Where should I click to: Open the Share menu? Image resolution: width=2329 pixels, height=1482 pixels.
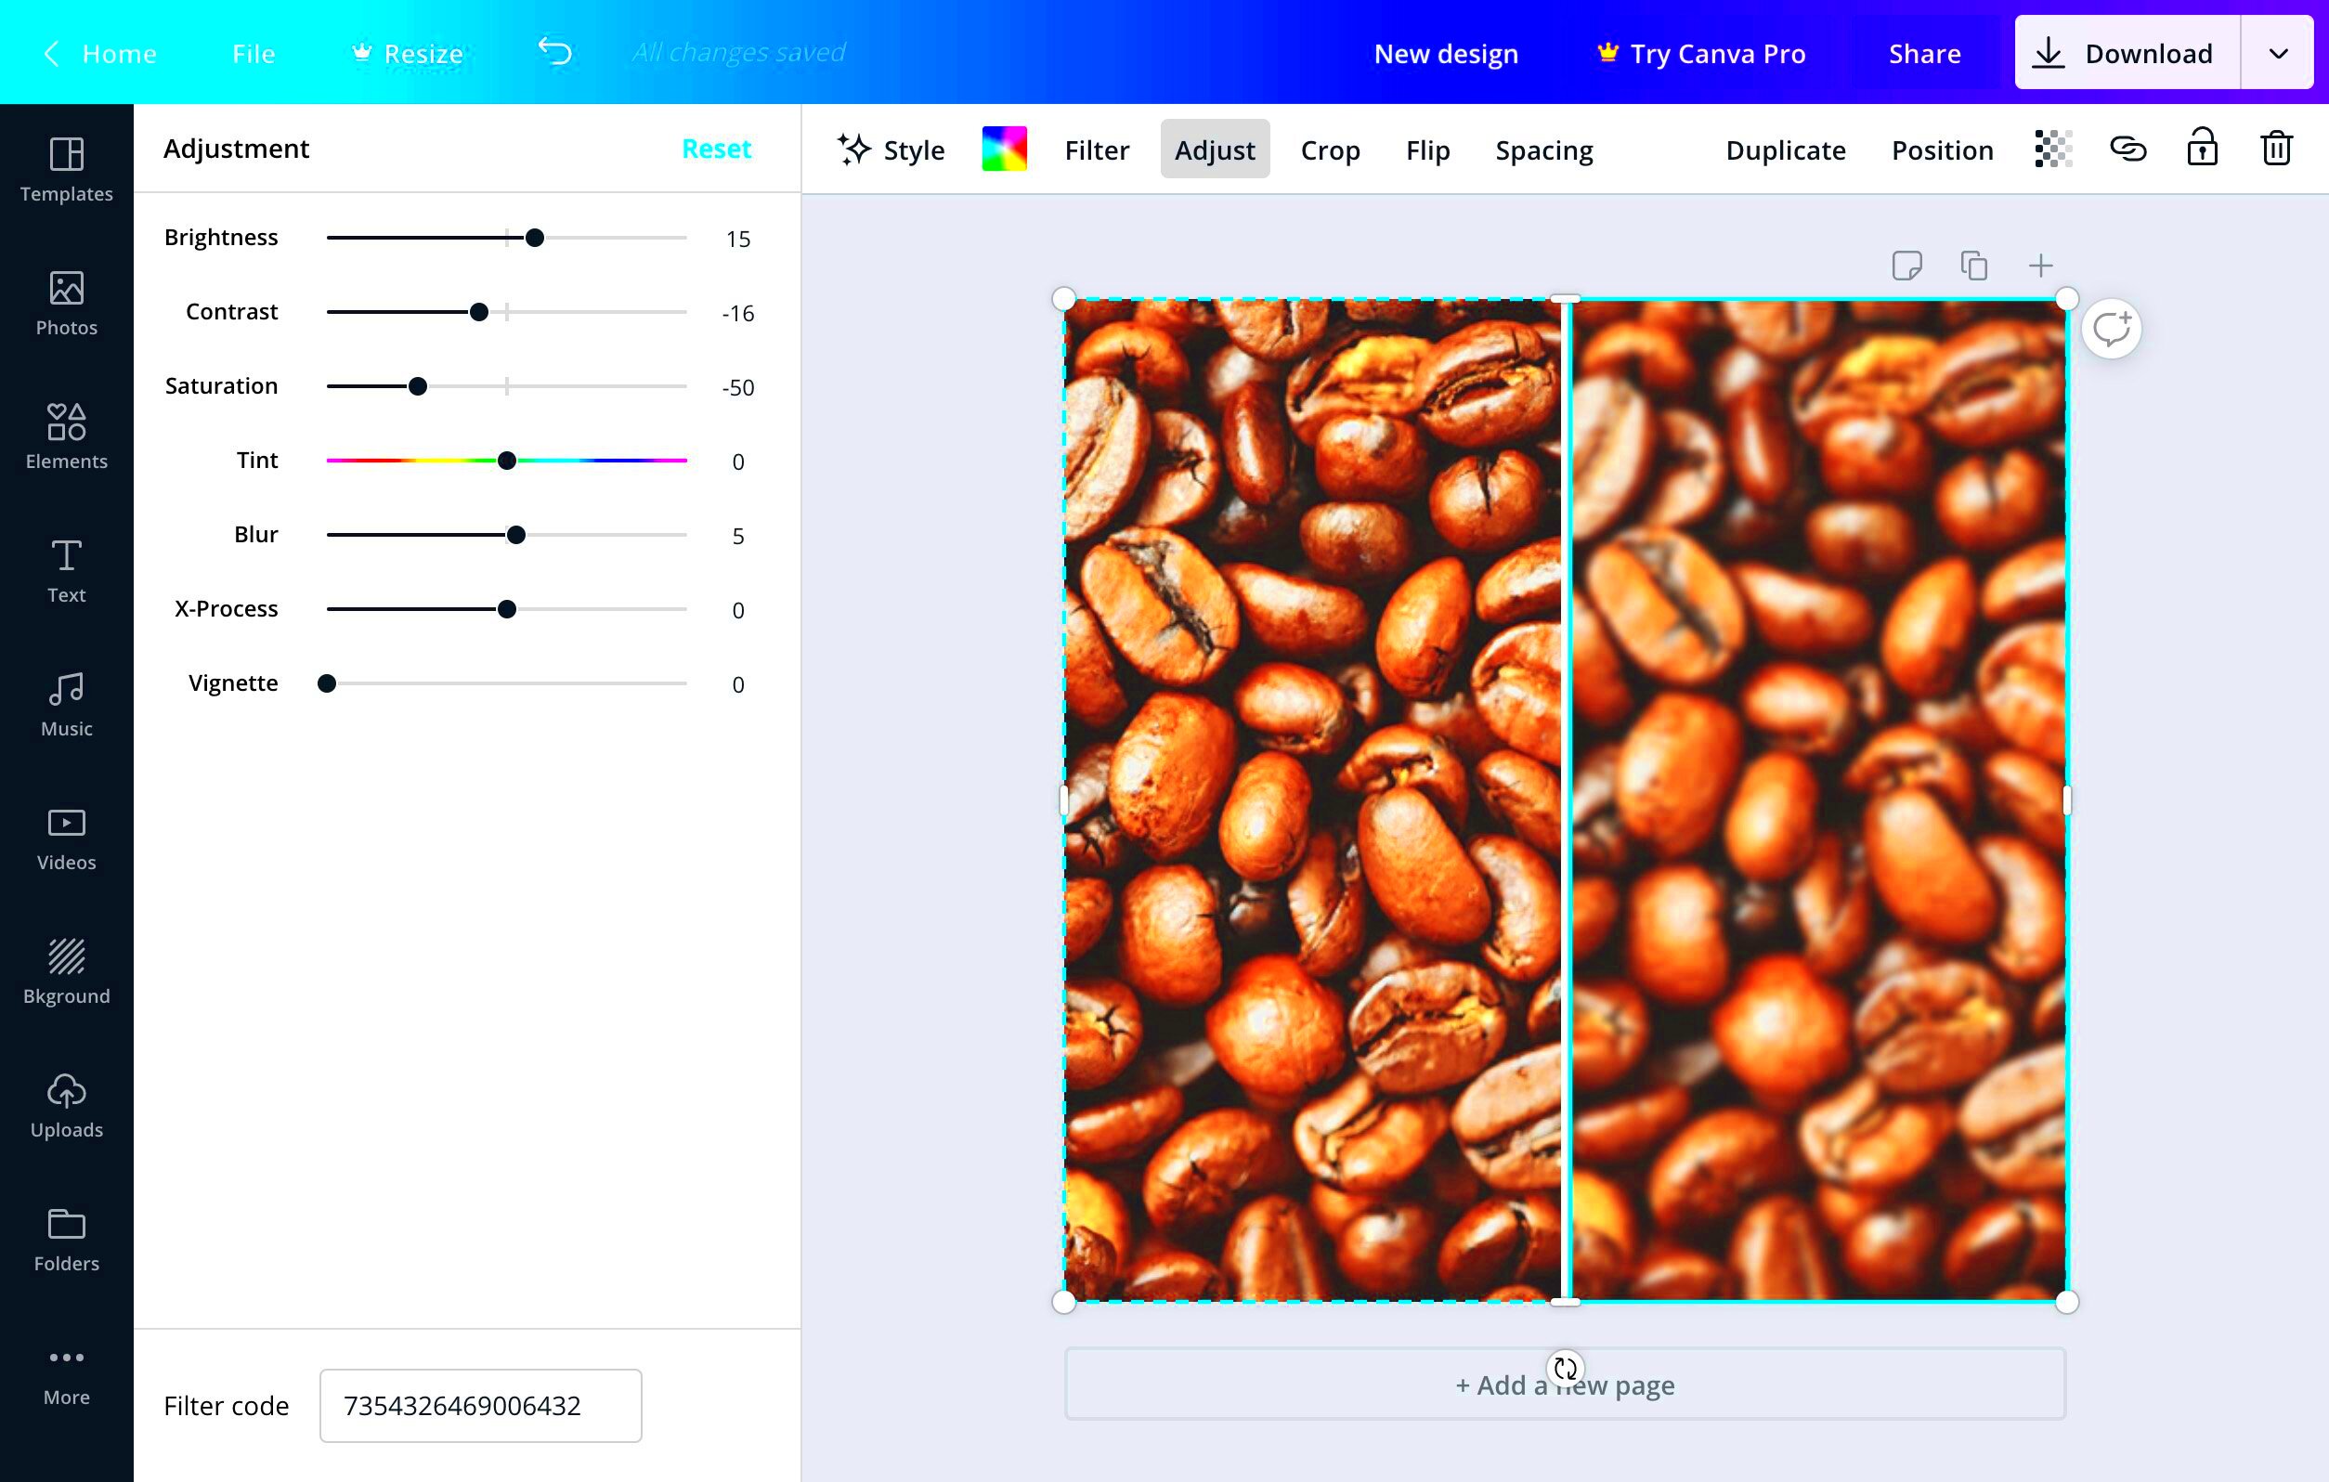coord(1923,53)
